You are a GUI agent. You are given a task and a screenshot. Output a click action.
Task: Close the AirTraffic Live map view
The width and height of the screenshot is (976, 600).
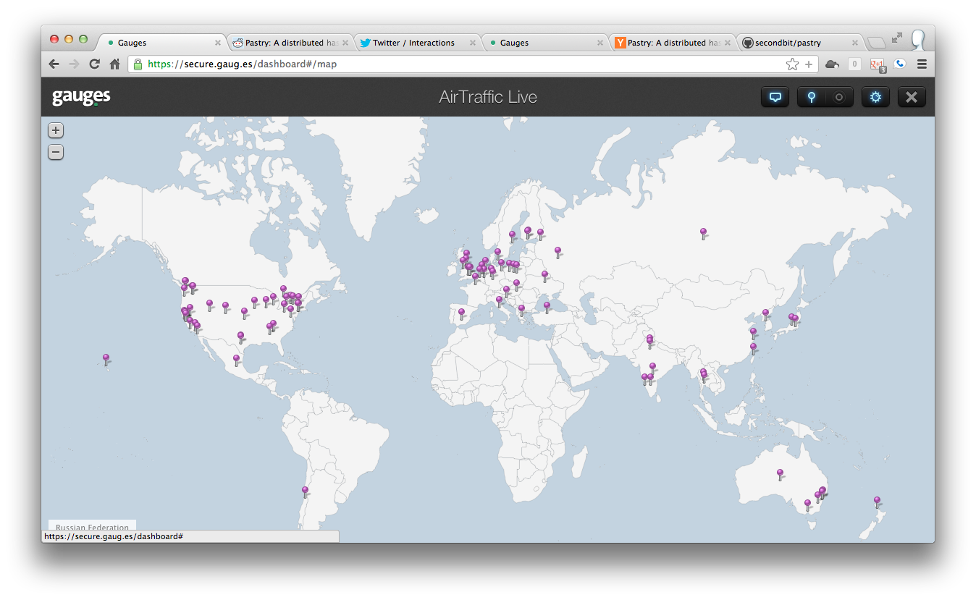point(912,97)
